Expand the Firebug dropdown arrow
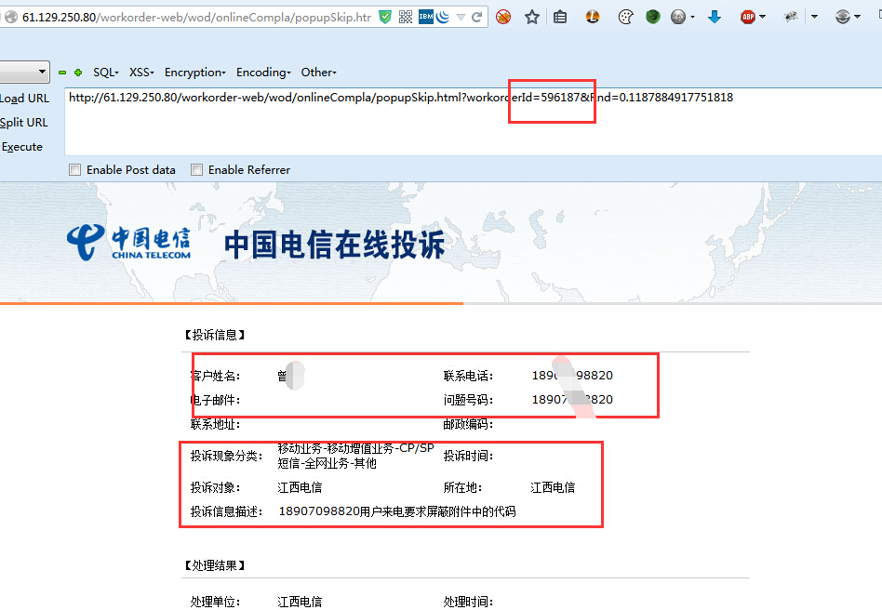 pos(814,17)
